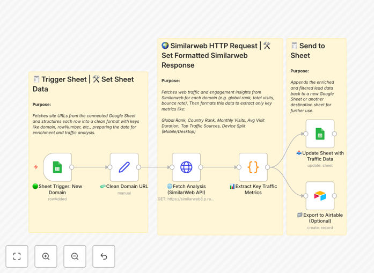Image resolution: width=374 pixels, height=273 pixels.
Task: Open the Fetch Analysis globe node
Action: pos(186,167)
